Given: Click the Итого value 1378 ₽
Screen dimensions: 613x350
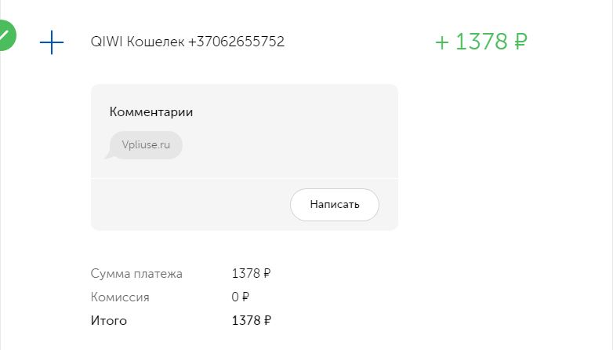Looking at the screenshot, I should (x=251, y=321).
